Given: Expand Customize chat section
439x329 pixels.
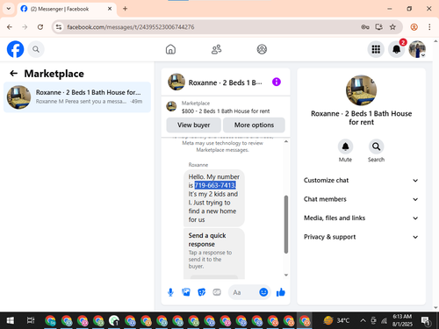Looking at the screenshot, I should 361,180.
